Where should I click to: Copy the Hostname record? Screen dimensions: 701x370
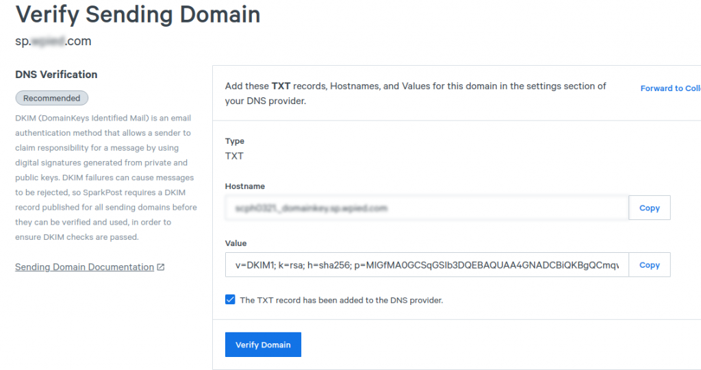point(649,208)
